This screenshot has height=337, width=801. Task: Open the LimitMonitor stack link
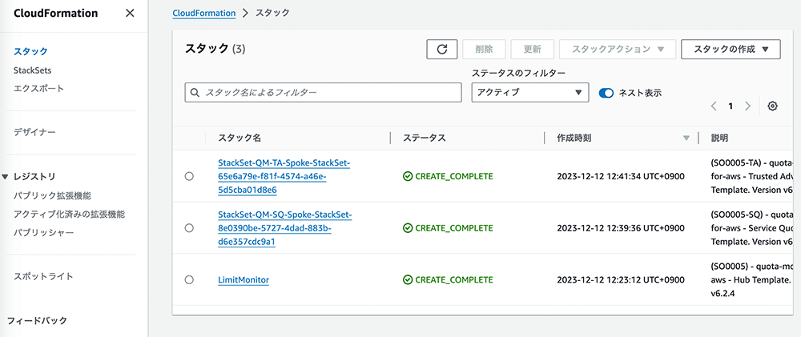tap(244, 280)
